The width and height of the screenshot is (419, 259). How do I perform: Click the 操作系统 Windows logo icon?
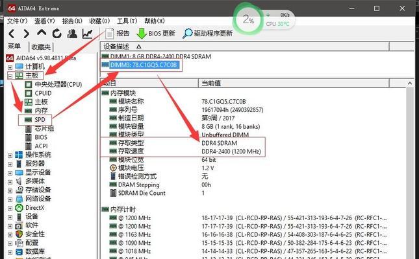pyautogui.click(x=19, y=155)
